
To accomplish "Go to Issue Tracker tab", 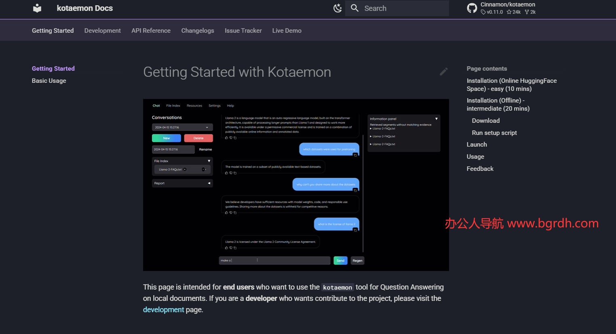I will pos(243,31).
